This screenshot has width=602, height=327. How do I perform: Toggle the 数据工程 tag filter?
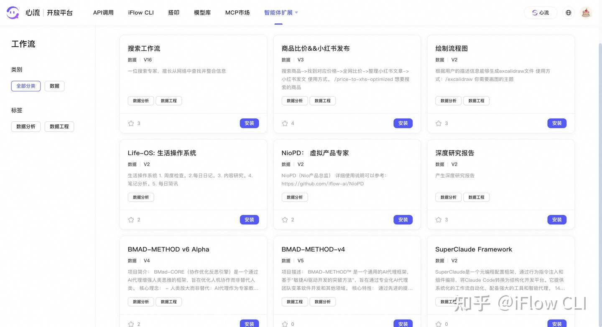[x=59, y=126]
